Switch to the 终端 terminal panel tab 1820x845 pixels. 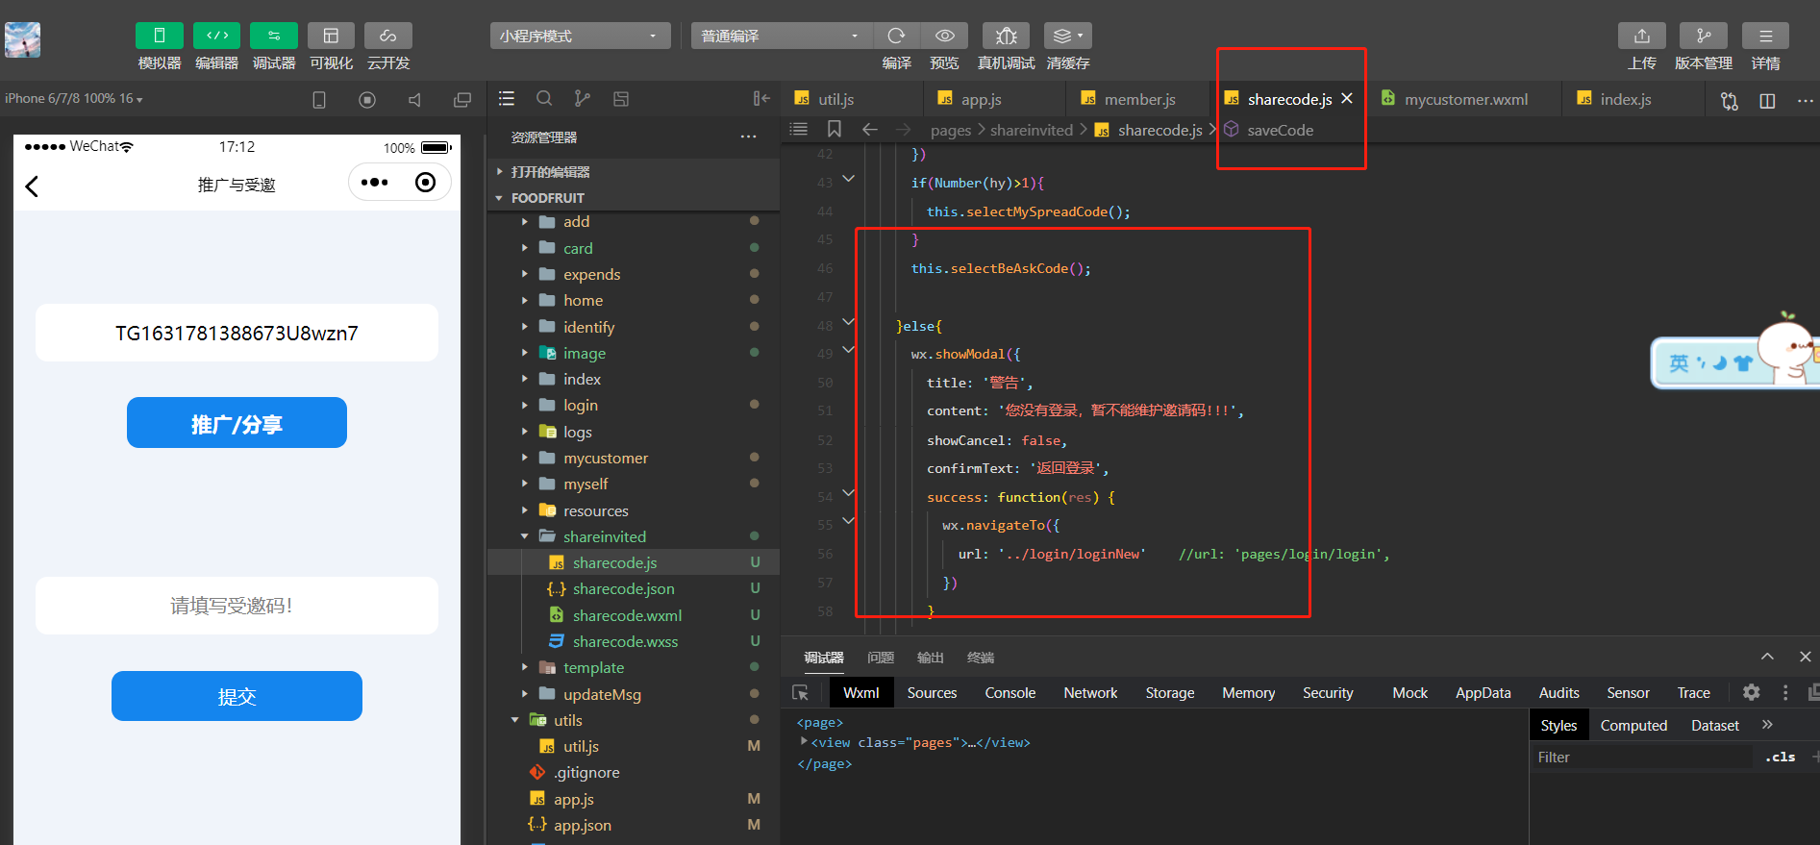coord(981,658)
